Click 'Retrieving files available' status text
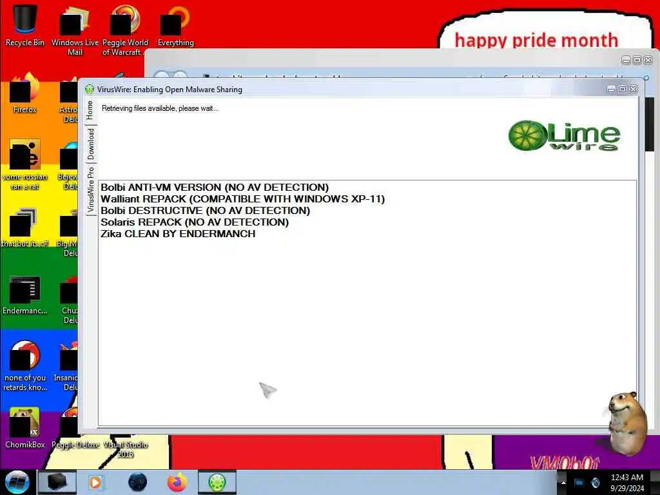The width and height of the screenshot is (660, 495). click(160, 108)
